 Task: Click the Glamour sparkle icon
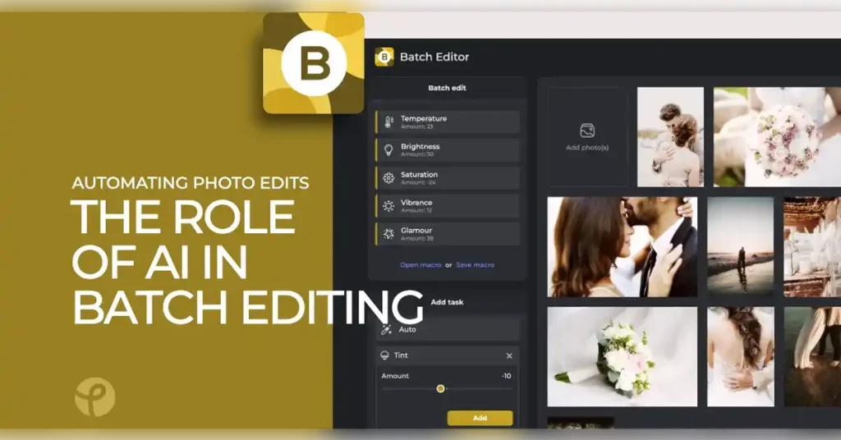pos(388,234)
